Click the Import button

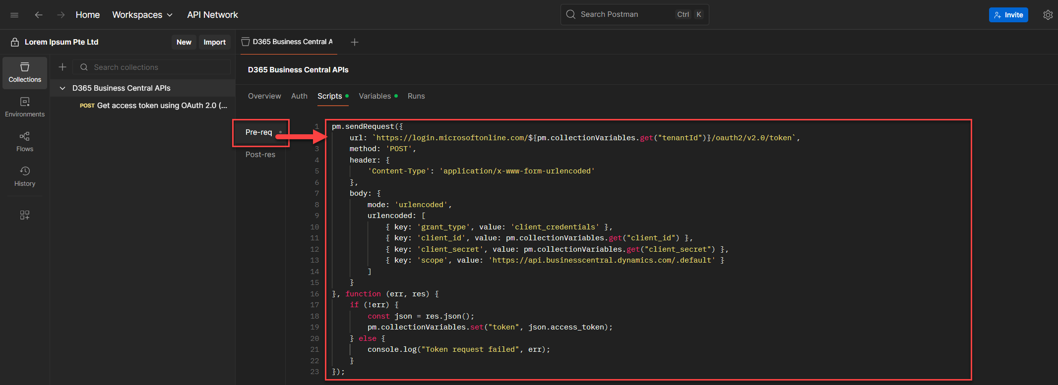(214, 42)
